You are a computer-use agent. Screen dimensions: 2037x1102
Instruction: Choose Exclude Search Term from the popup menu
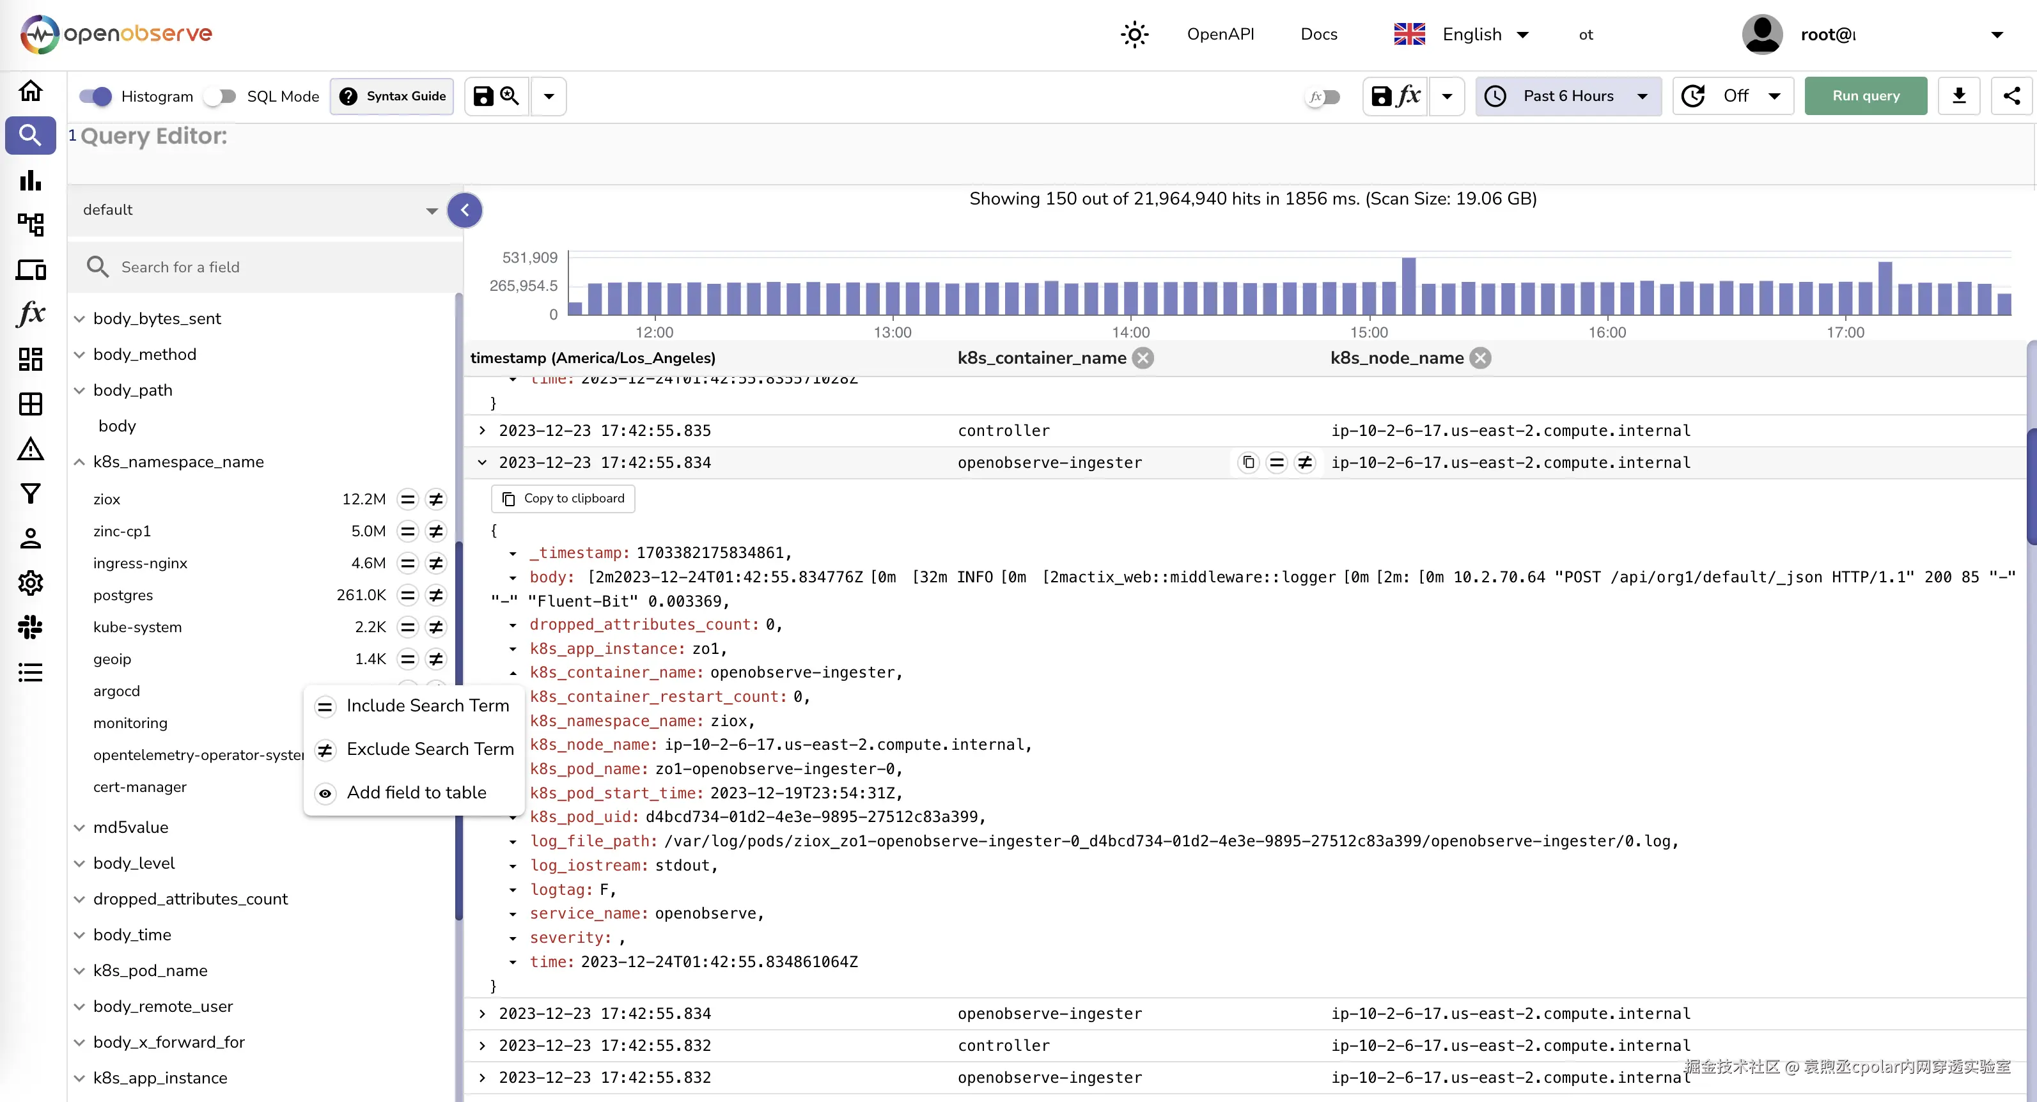click(430, 749)
